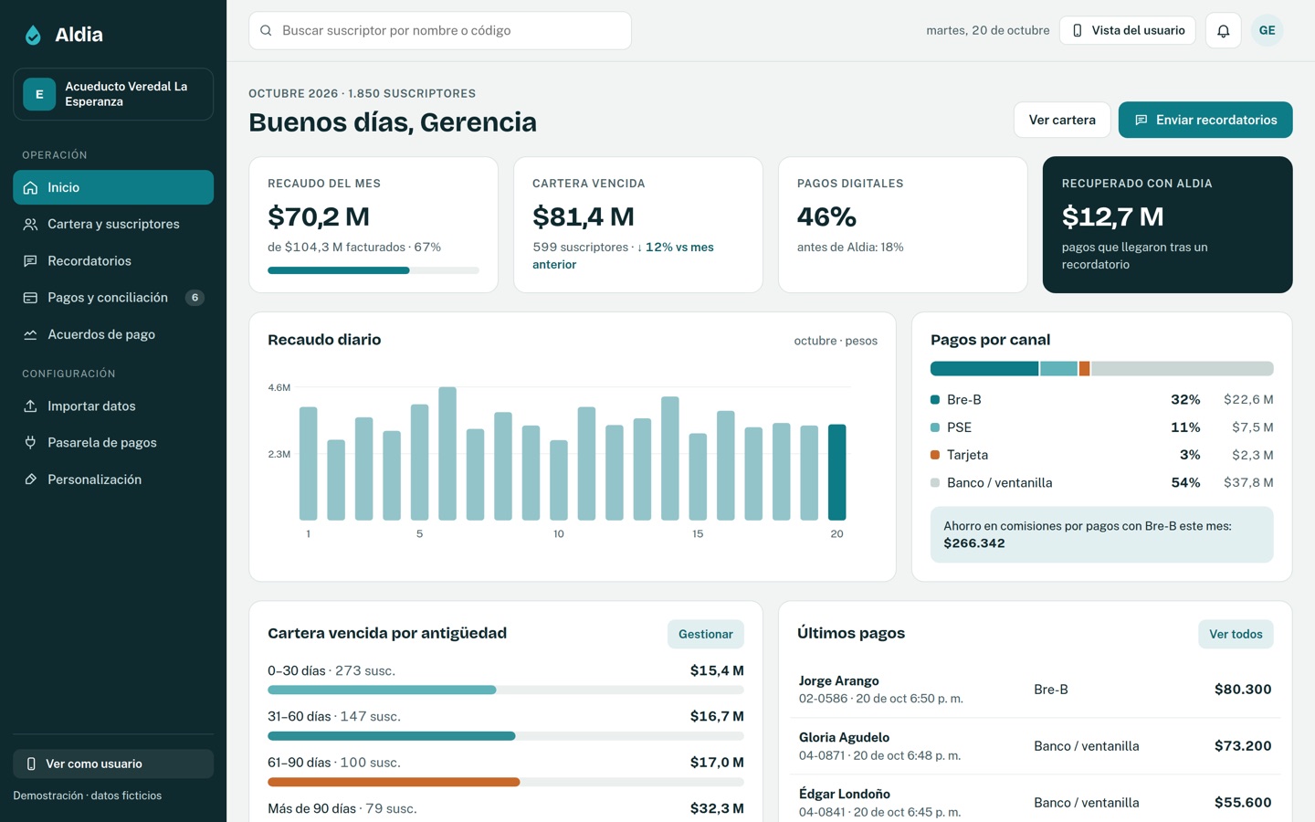Click Inicio home icon

pyautogui.click(x=30, y=187)
